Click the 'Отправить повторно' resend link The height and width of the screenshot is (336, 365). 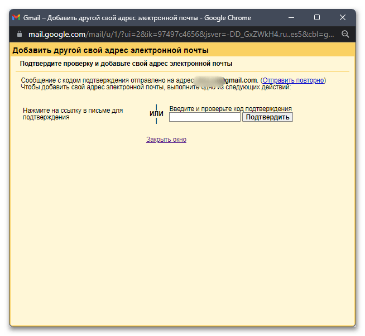(293, 80)
